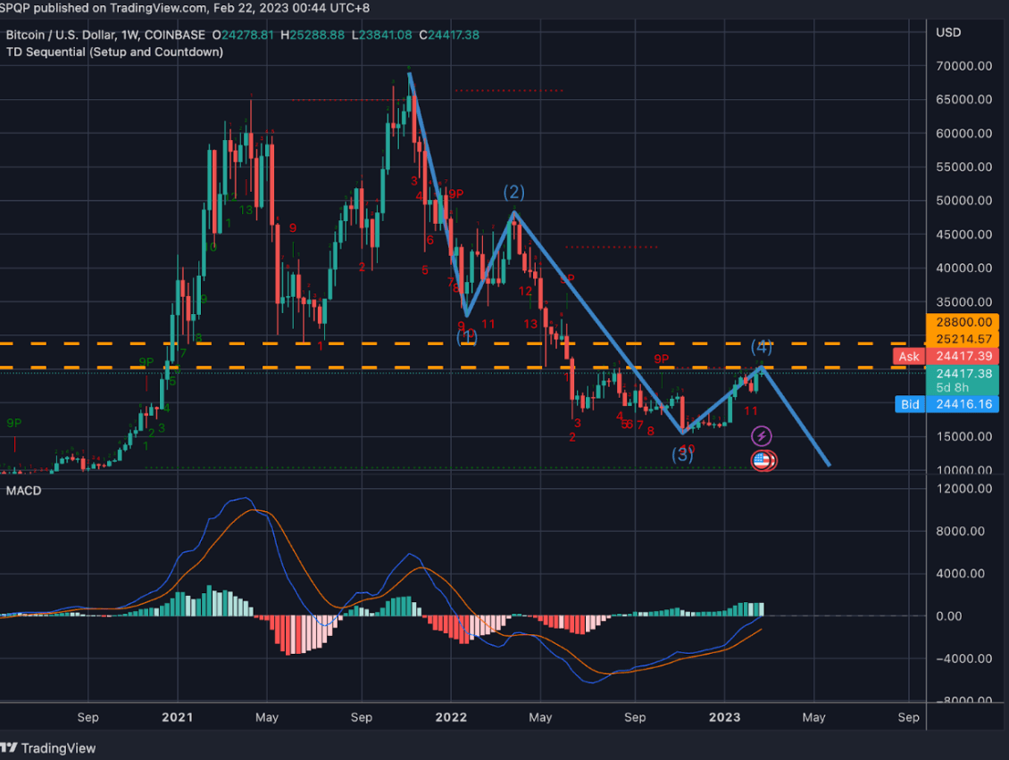
Task: Select the TD Sequential indicator legend
Action: (x=115, y=52)
